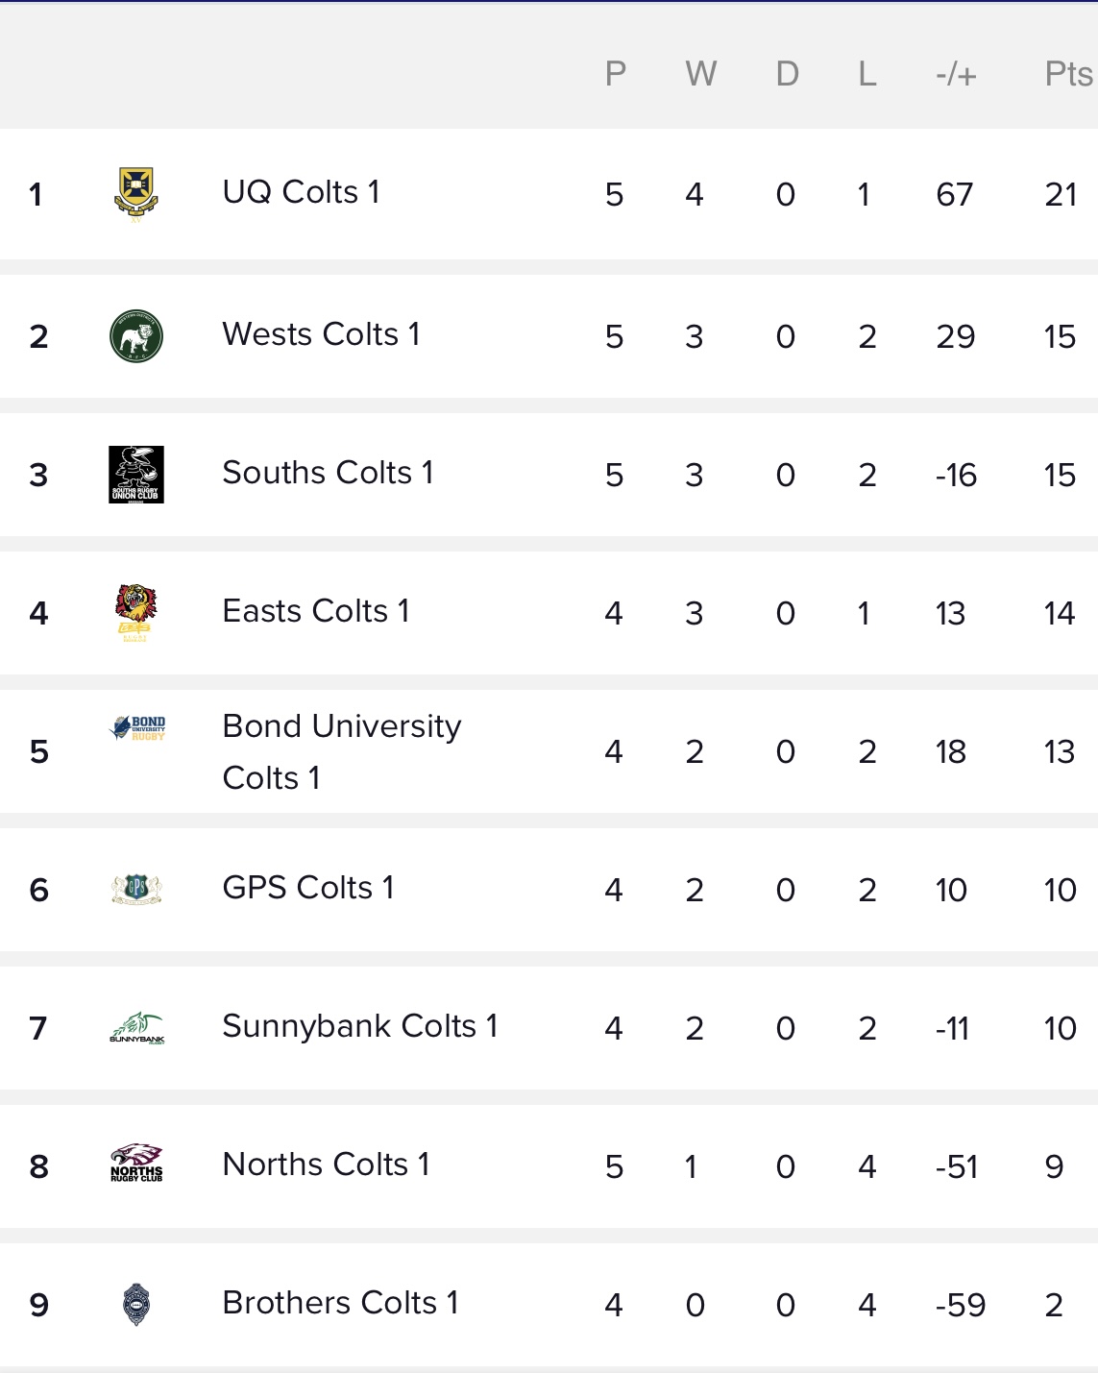Click the Bond University Rugby logo

click(x=138, y=728)
